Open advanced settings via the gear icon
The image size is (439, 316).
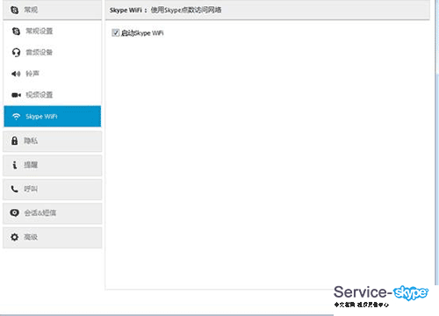[x=14, y=237]
